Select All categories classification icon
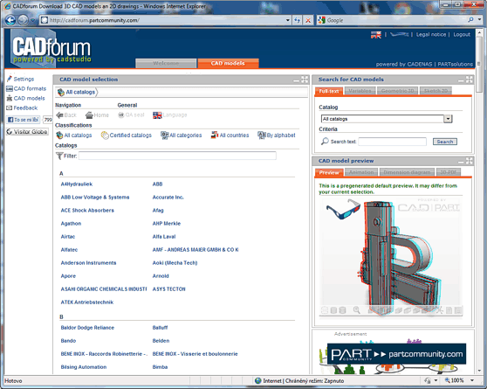The width and height of the screenshot is (487, 389). point(165,135)
